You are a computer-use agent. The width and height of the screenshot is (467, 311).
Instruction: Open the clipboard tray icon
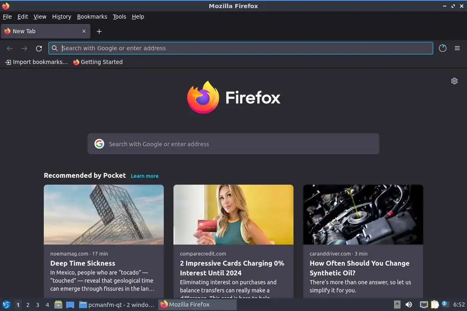tap(435, 305)
